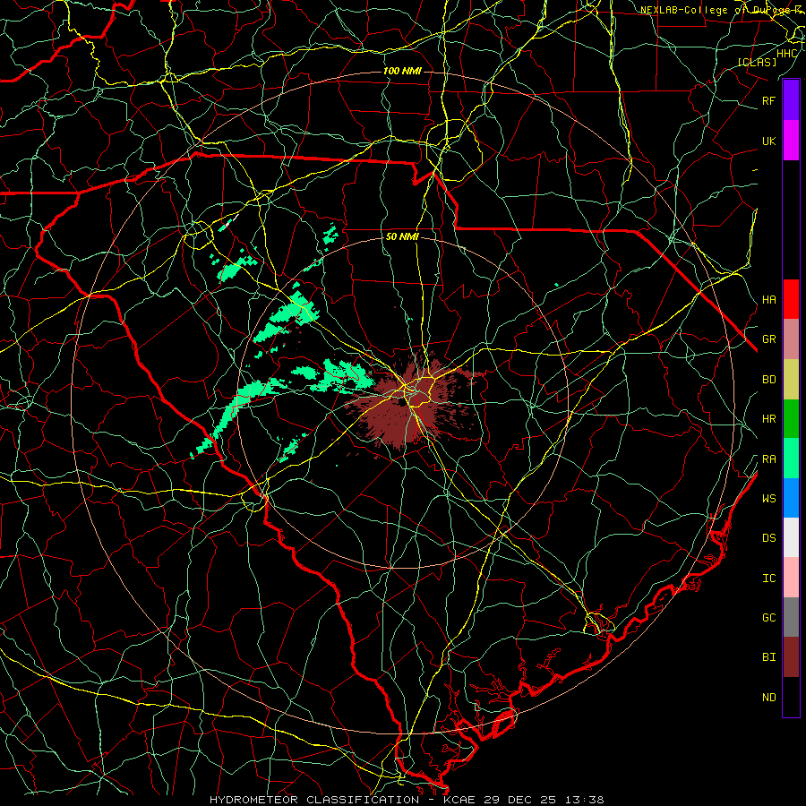The height and width of the screenshot is (806, 806).
Task: Click the yellow BD legend swatch
Action: [x=791, y=379]
